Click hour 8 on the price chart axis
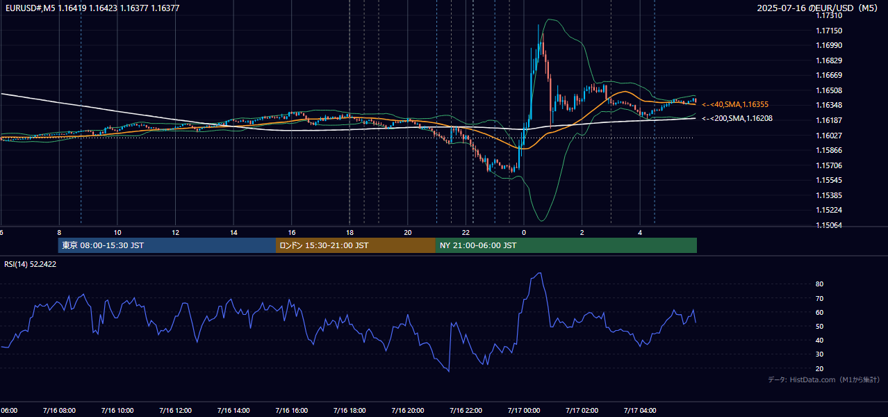Viewport: 888px width, 417px height. pos(59,232)
